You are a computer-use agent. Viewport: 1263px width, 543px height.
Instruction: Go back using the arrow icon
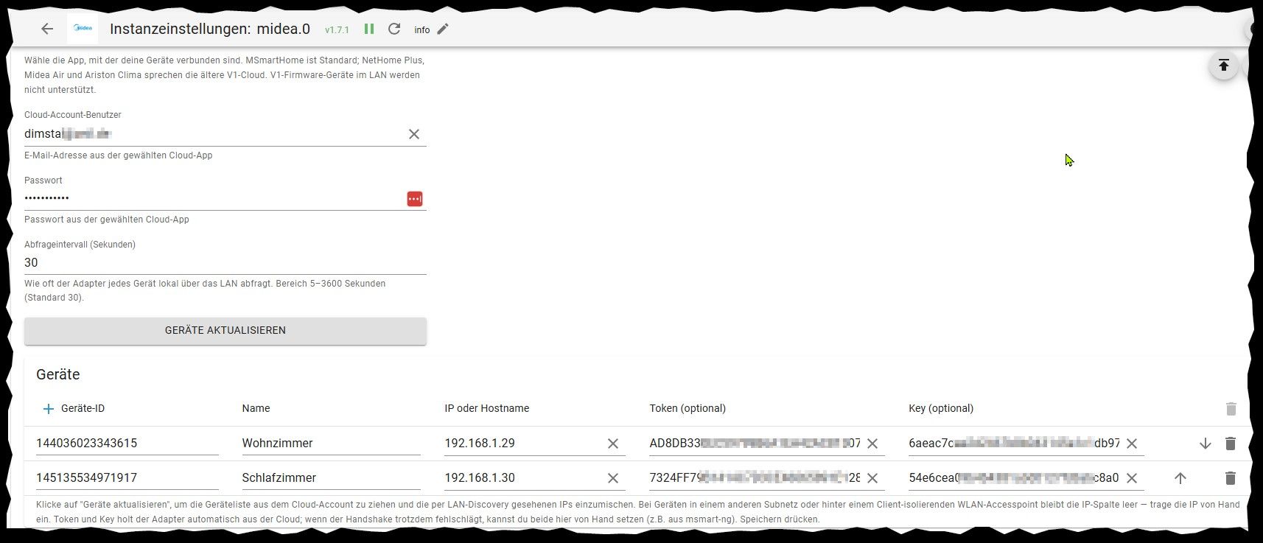point(47,29)
